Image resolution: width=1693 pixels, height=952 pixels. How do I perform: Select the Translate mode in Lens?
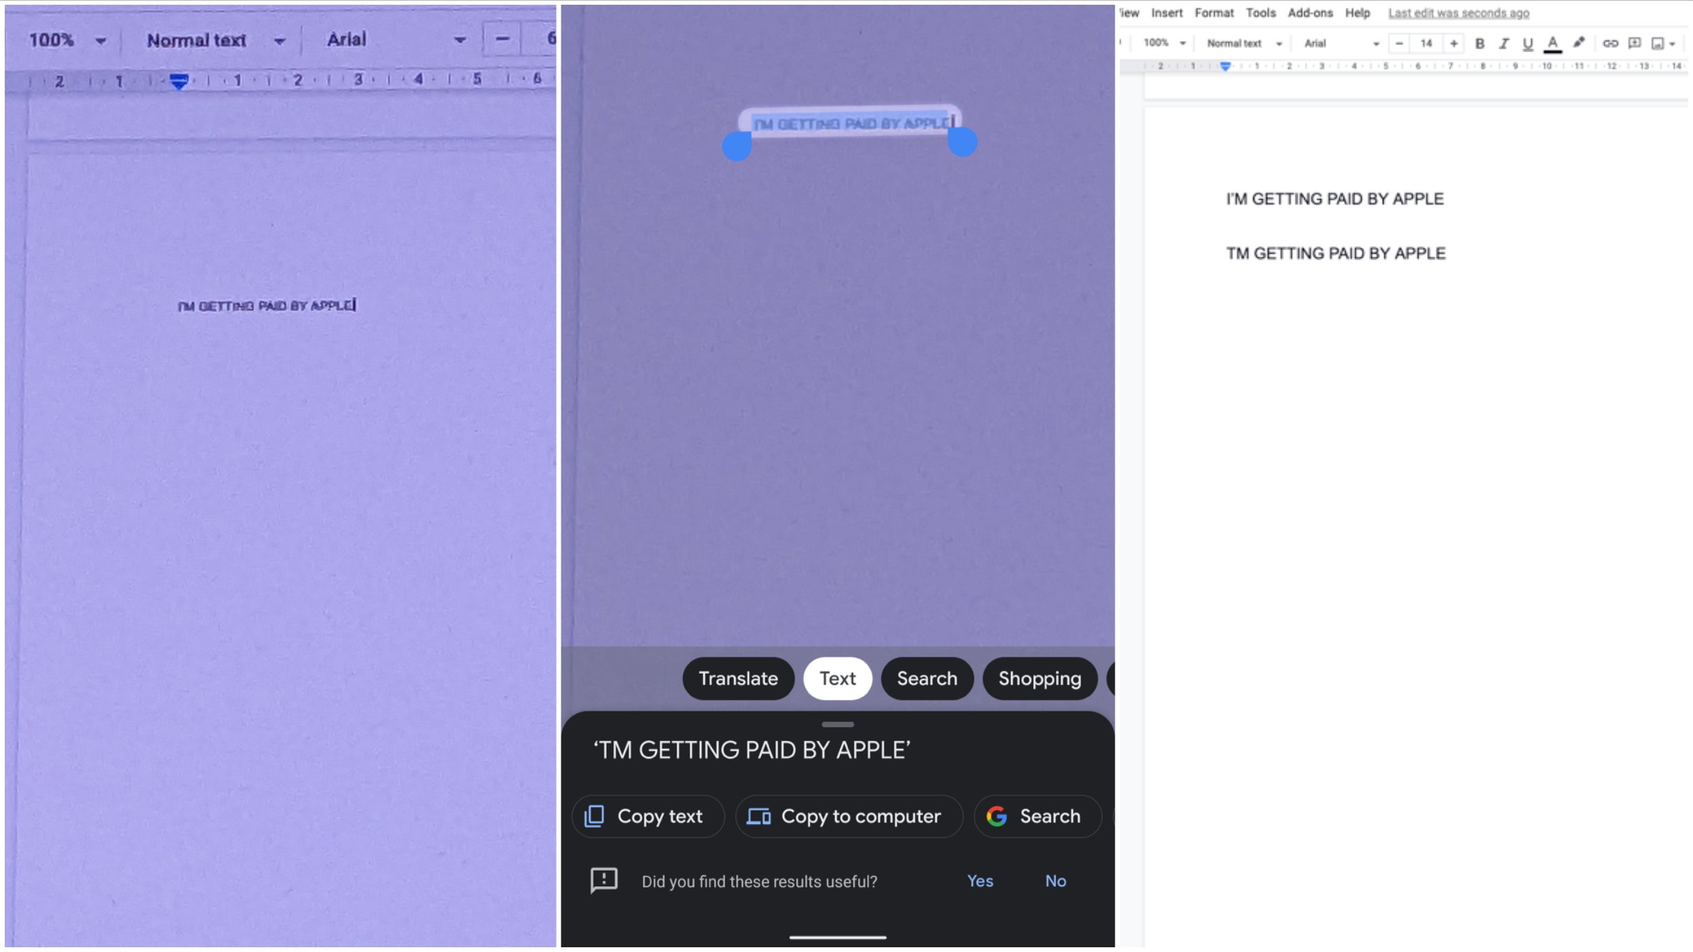click(738, 678)
